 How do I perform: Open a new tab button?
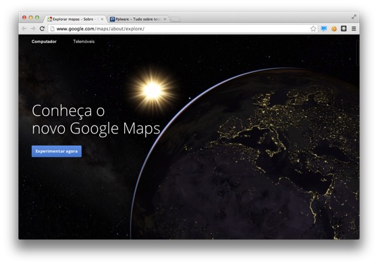click(x=175, y=20)
